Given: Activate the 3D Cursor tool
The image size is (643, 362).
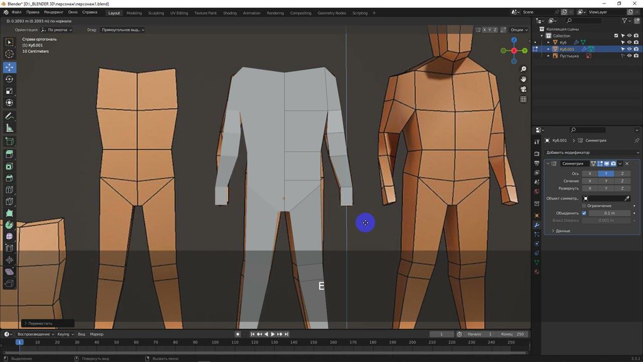Looking at the screenshot, I should click(10, 54).
